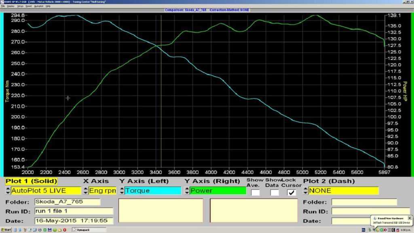The width and height of the screenshot is (414, 233).
Task: Enable the Show Ave. checkbox
Action: click(256, 193)
